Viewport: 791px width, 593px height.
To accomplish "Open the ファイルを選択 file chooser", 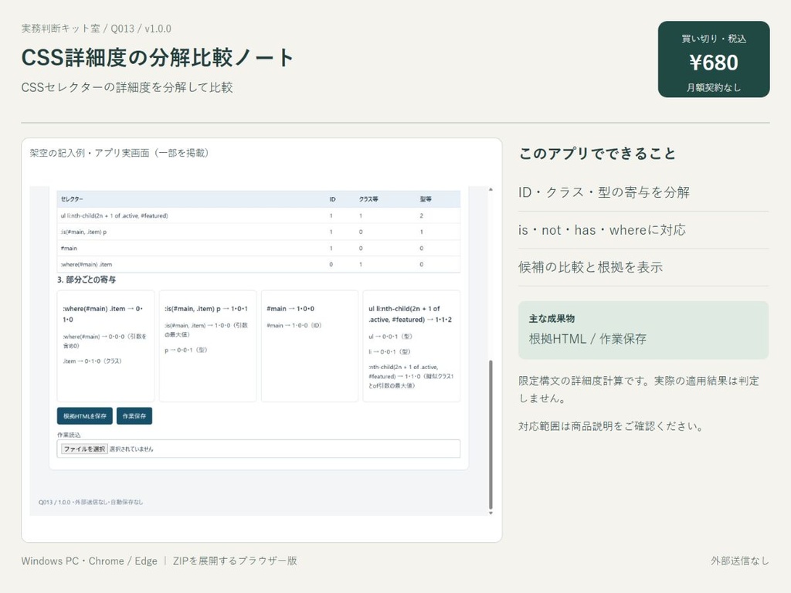I will (84, 449).
